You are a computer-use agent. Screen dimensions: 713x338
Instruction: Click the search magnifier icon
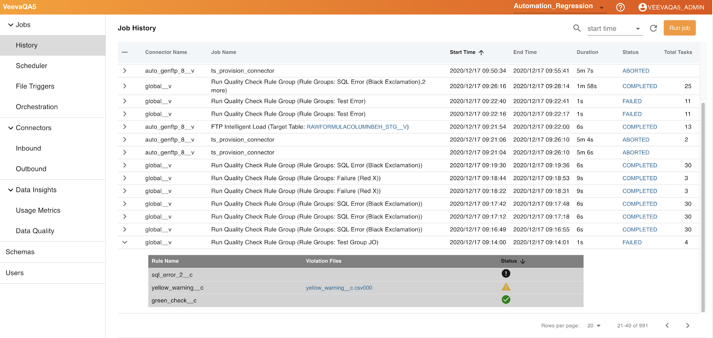577,28
